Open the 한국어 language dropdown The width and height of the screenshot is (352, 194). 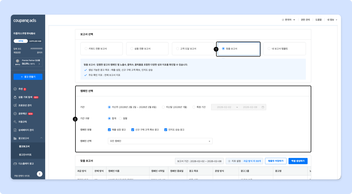pos(288,20)
